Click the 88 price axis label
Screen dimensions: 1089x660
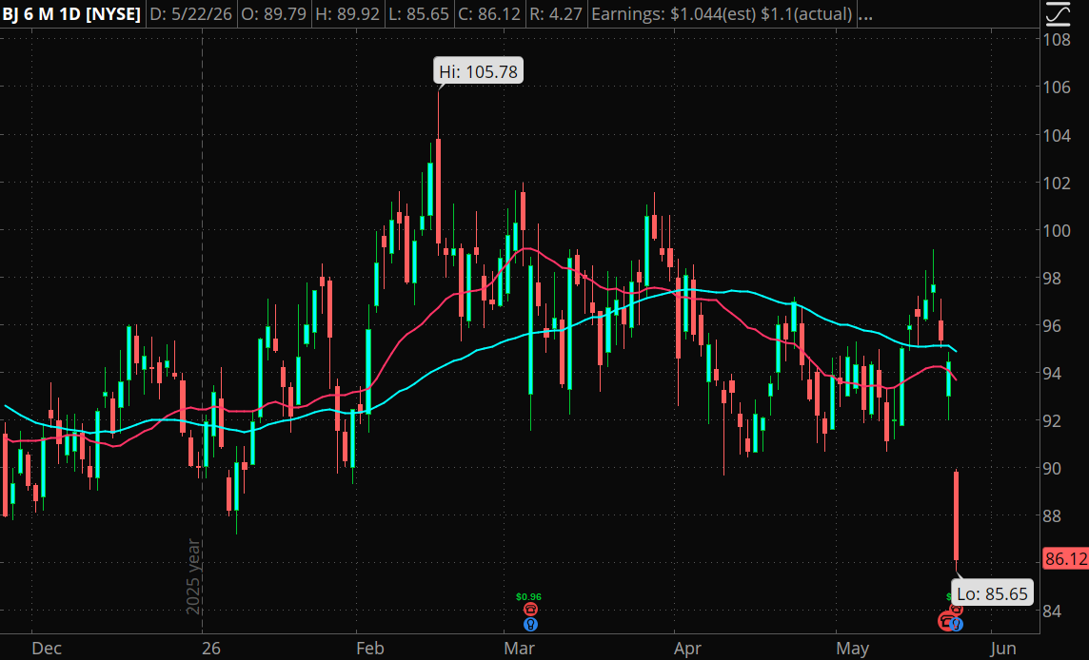(x=1052, y=515)
